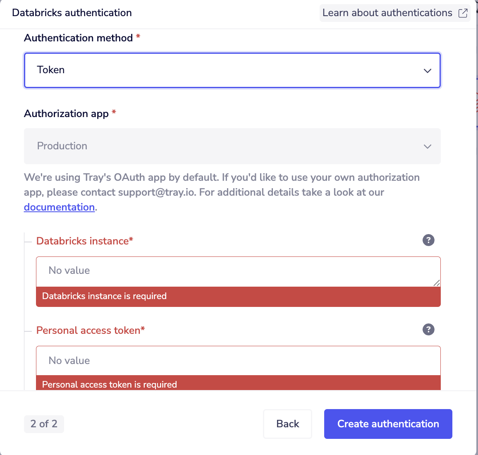This screenshot has width=478, height=455.
Task: Focus the Databricks instance input field
Action: (238, 271)
